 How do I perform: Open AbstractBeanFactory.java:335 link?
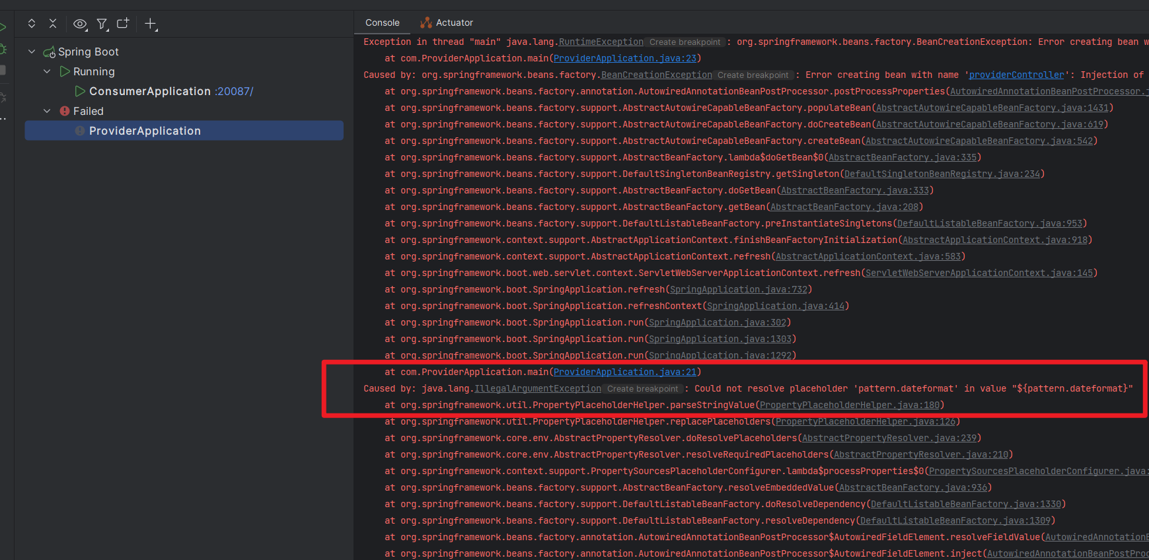point(903,157)
